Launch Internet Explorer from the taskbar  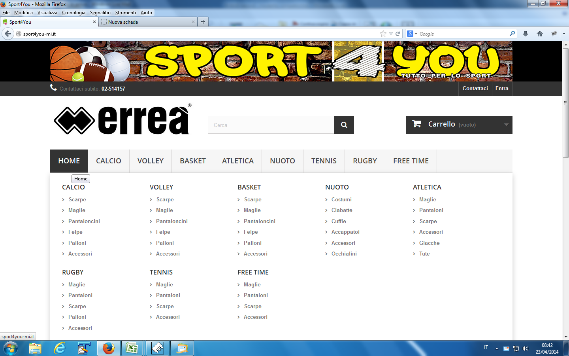60,348
